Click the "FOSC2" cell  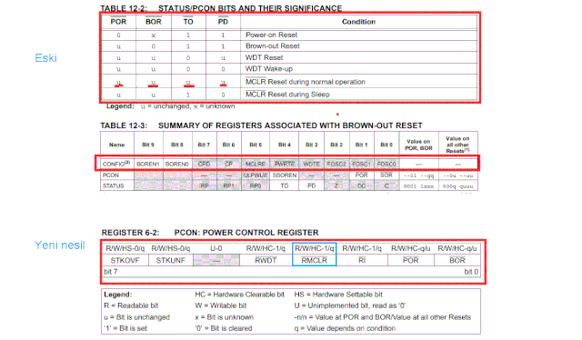[336, 164]
